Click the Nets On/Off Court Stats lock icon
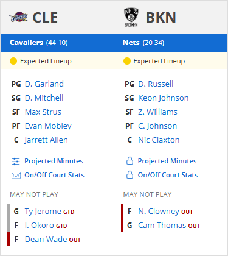This screenshot has width=228, height=256. coord(130,175)
